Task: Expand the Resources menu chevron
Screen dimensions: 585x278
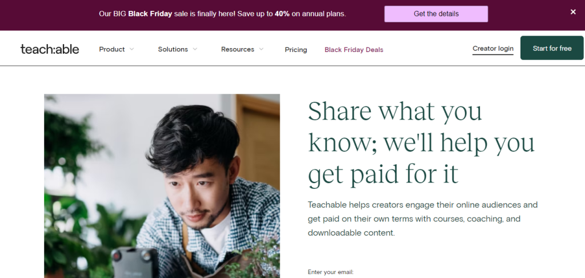Action: [261, 49]
